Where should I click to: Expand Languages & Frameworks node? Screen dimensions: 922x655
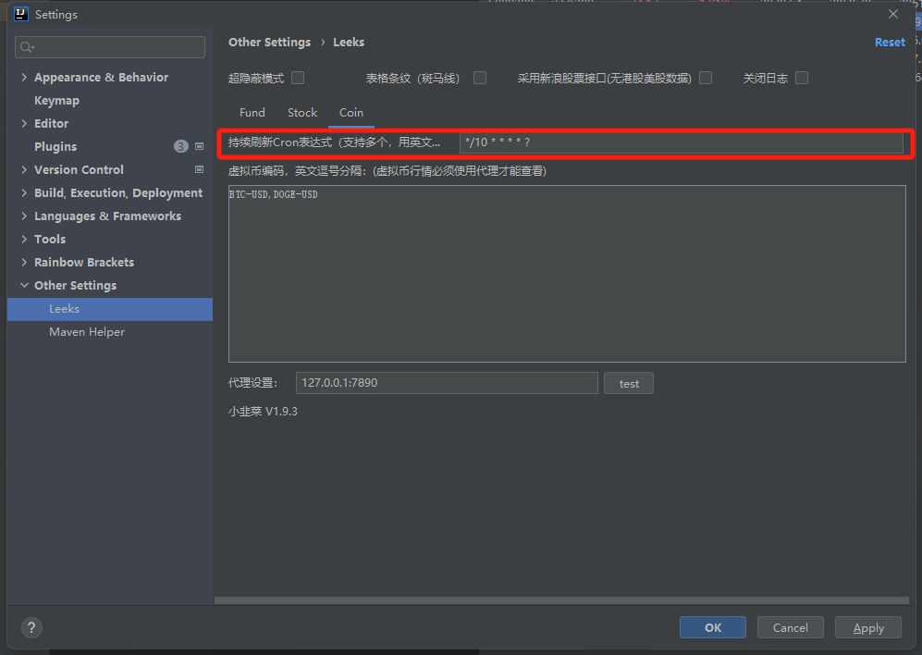[24, 216]
